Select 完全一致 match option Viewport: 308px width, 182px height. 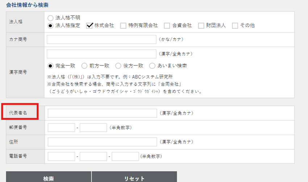click(51, 66)
